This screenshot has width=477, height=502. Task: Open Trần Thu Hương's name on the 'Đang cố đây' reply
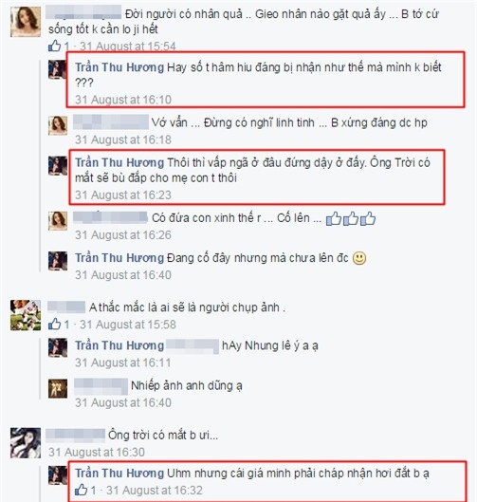(x=119, y=258)
